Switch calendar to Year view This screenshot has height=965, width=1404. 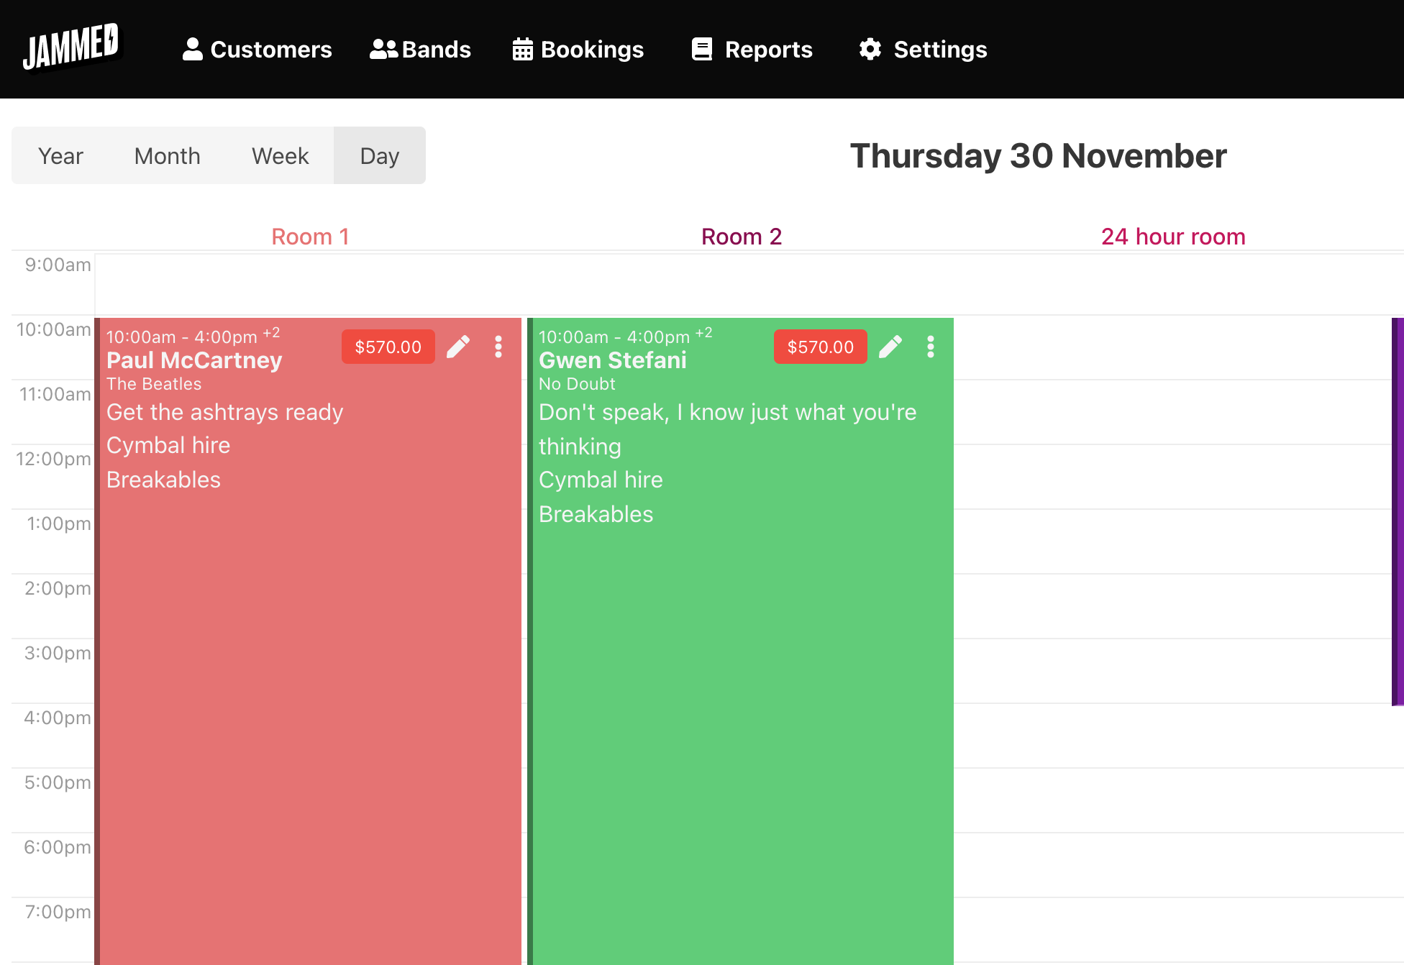pos(60,155)
